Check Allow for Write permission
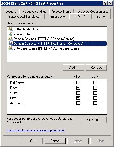This screenshot has width=114, height=147. click(78, 93)
